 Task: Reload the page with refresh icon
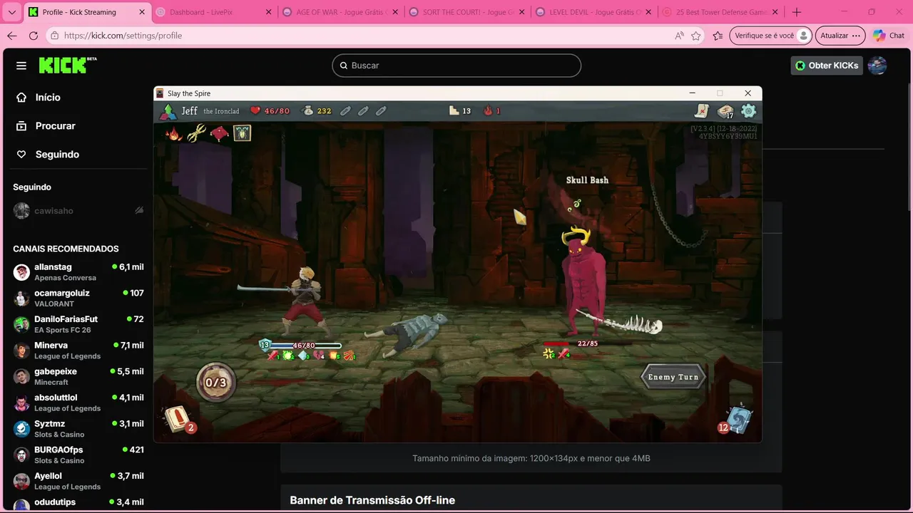(x=34, y=36)
